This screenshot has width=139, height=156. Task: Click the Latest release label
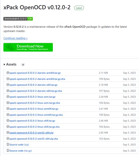click(79, 8)
